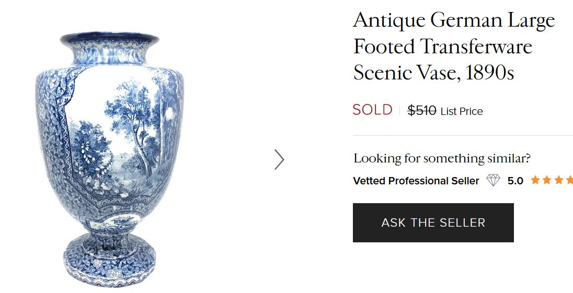The height and width of the screenshot is (293, 573).
Task: Open the blue vase product photo
Action: pyautogui.click(x=109, y=157)
